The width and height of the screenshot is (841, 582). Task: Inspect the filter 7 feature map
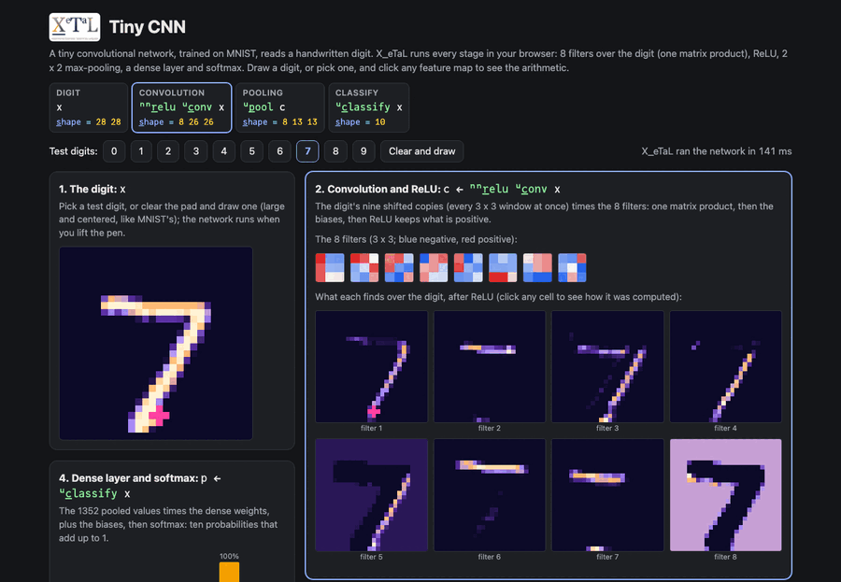(607, 495)
